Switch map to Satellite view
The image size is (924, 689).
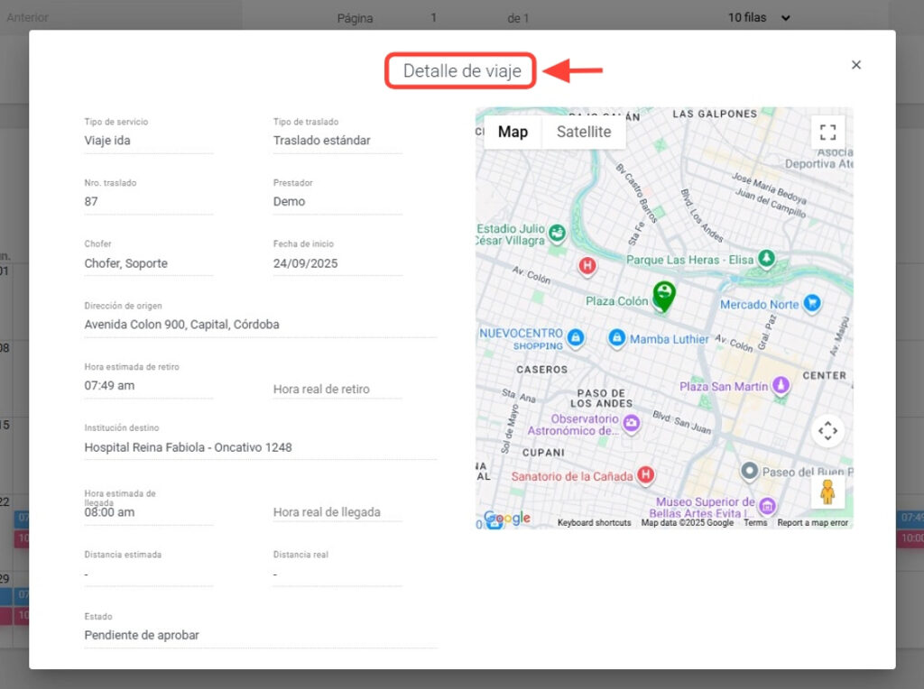[x=583, y=132]
